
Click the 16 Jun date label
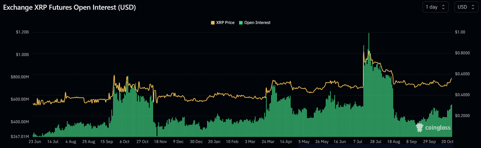340,142
